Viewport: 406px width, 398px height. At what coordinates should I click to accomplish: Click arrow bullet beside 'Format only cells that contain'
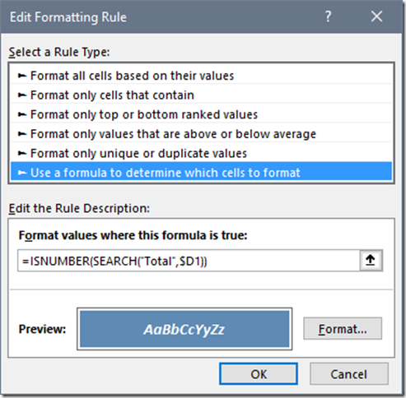22,95
